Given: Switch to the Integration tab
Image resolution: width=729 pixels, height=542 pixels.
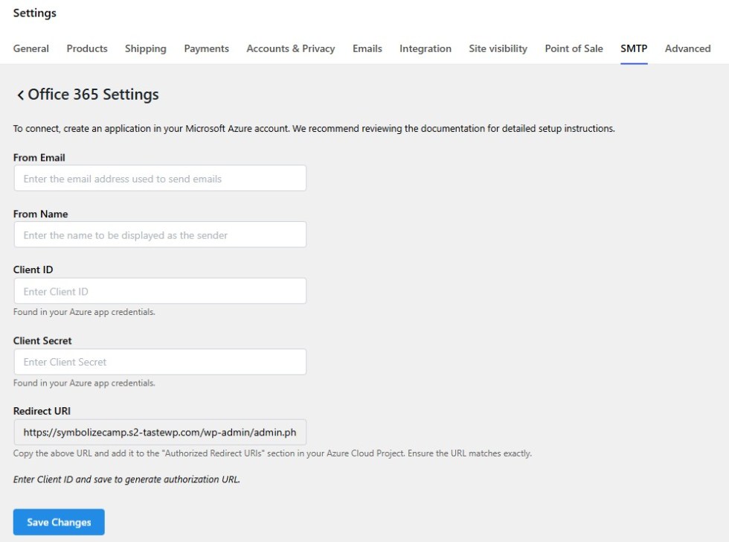Looking at the screenshot, I should pos(425,48).
